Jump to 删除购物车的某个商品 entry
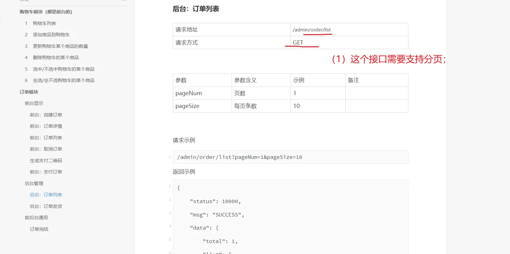Viewport: 510px width, 254px height. tap(56, 58)
